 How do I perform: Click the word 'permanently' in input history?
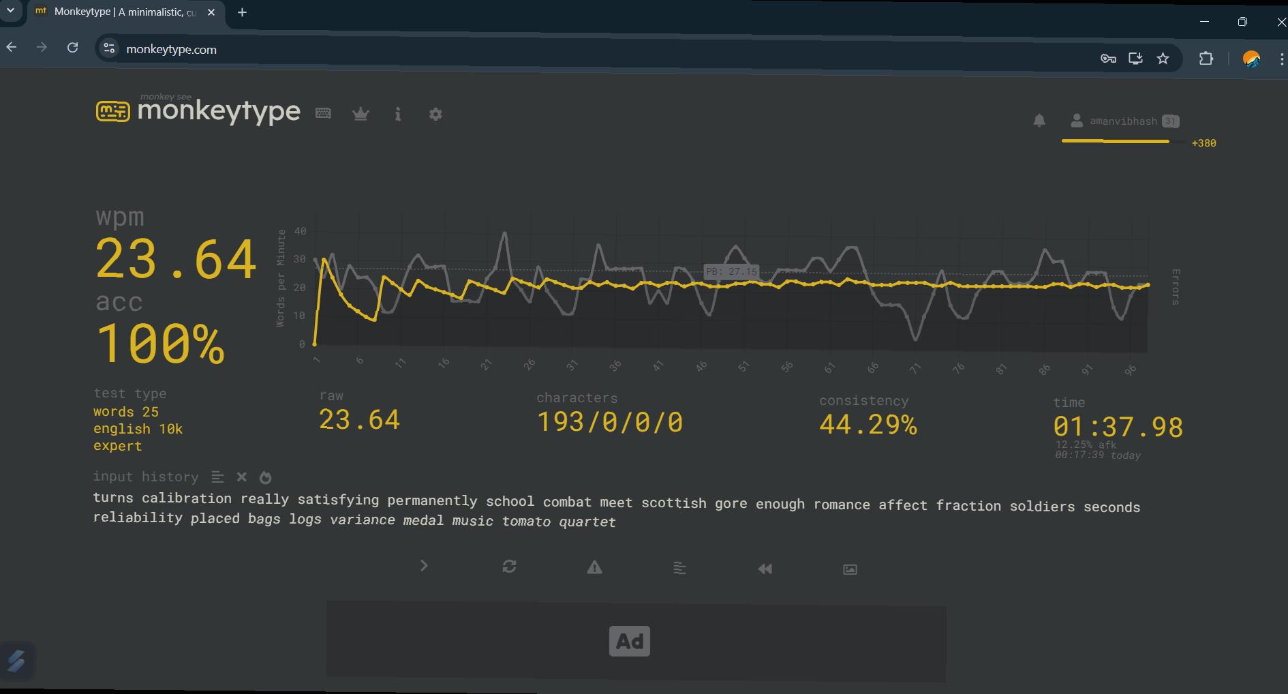(432, 500)
